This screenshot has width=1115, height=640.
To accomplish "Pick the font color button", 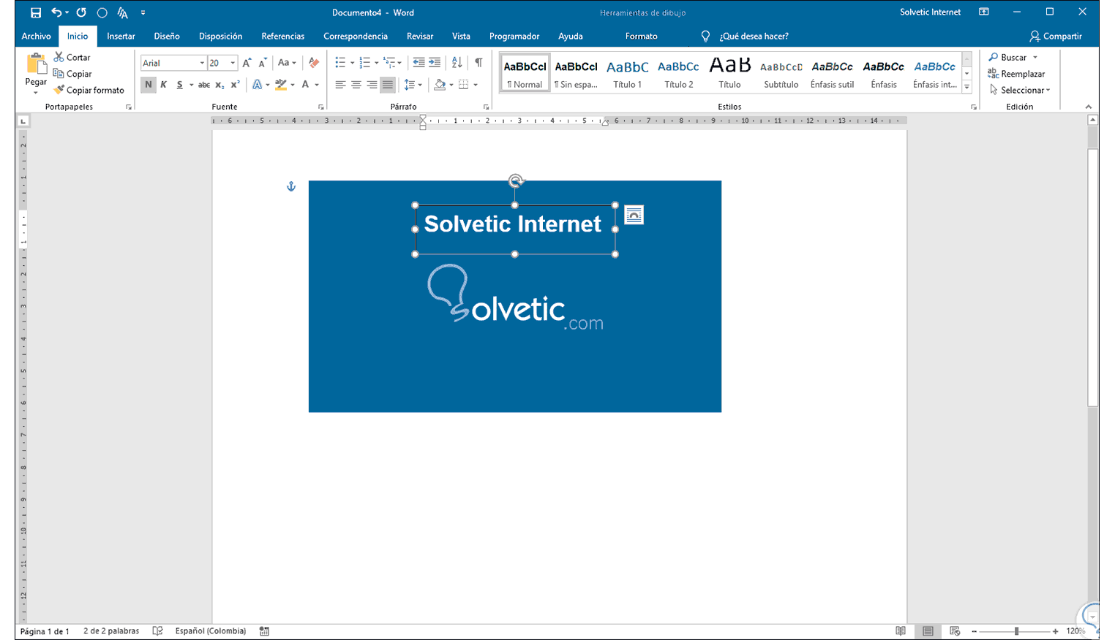I will tap(305, 85).
